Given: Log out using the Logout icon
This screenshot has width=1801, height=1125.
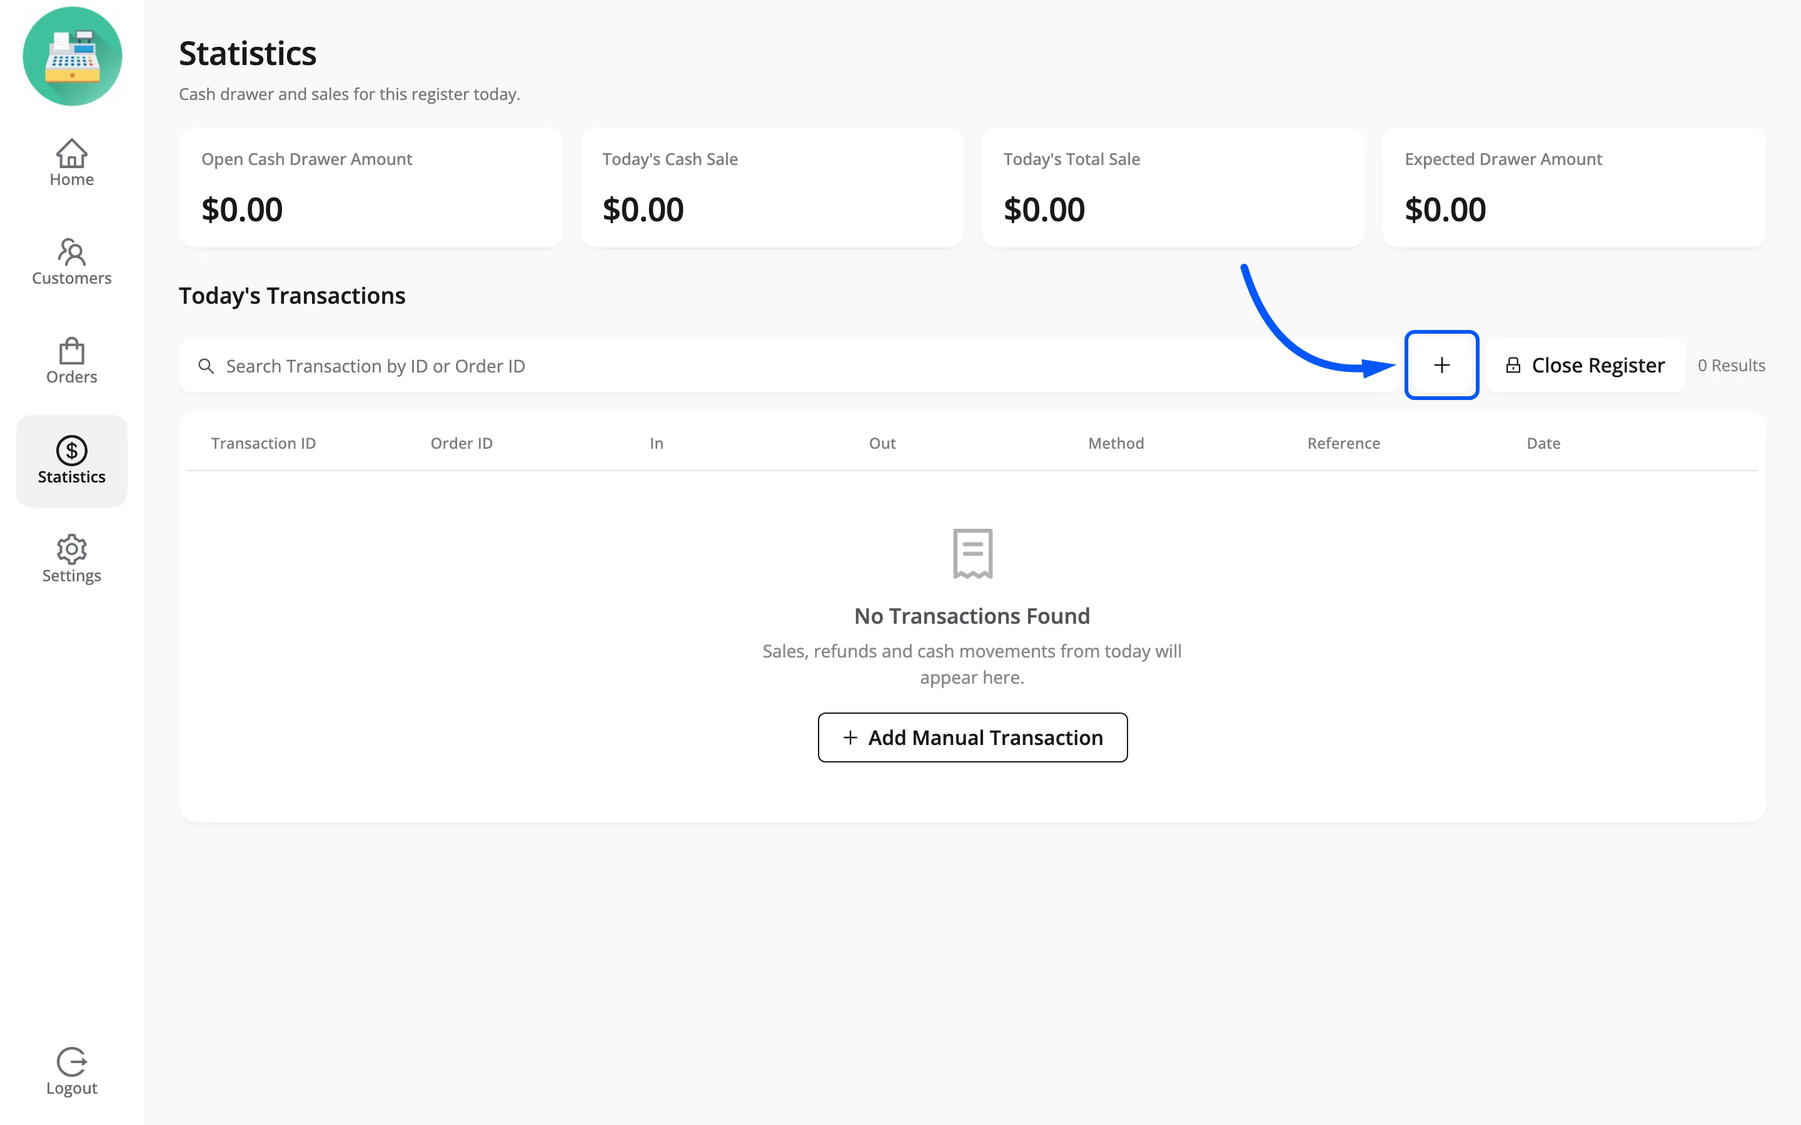Looking at the screenshot, I should (71, 1071).
